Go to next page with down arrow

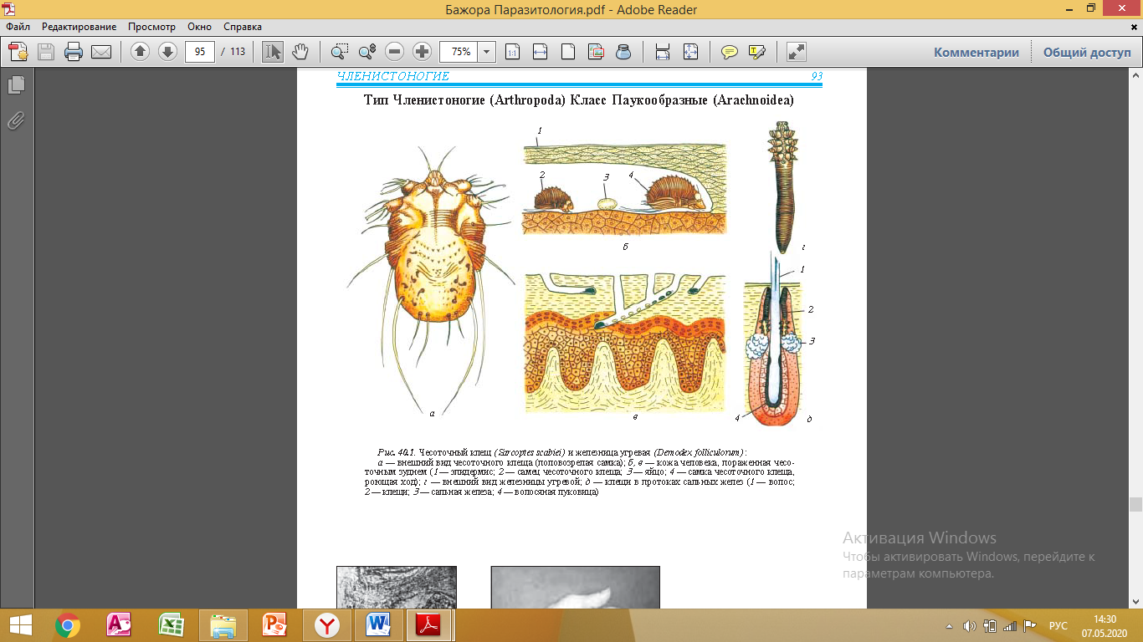pos(167,52)
